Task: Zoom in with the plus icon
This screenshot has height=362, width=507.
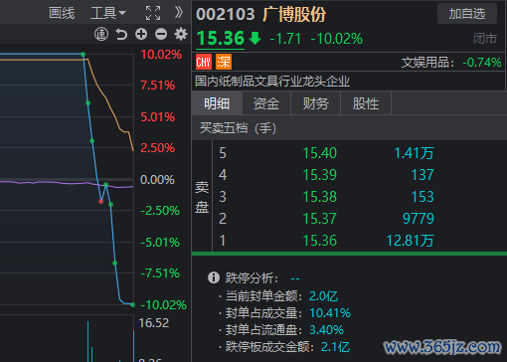Action: coord(141,34)
